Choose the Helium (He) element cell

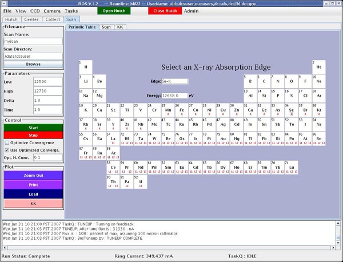[318, 66]
